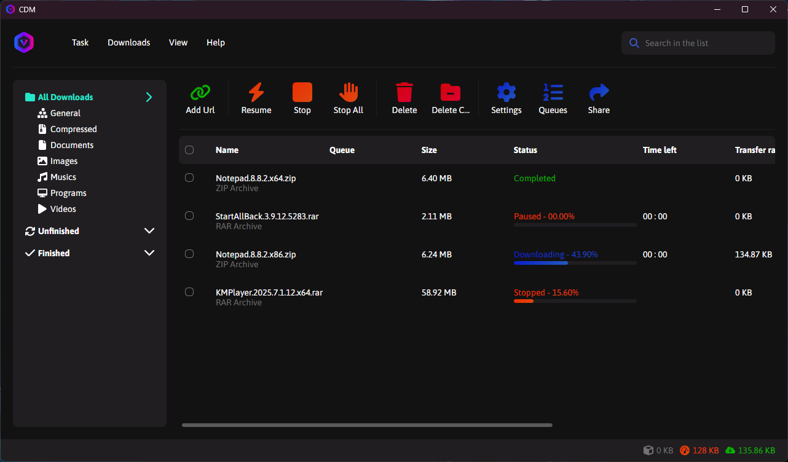This screenshot has width=788, height=462.
Task: Click the Delete trash can icon
Action: point(404,93)
